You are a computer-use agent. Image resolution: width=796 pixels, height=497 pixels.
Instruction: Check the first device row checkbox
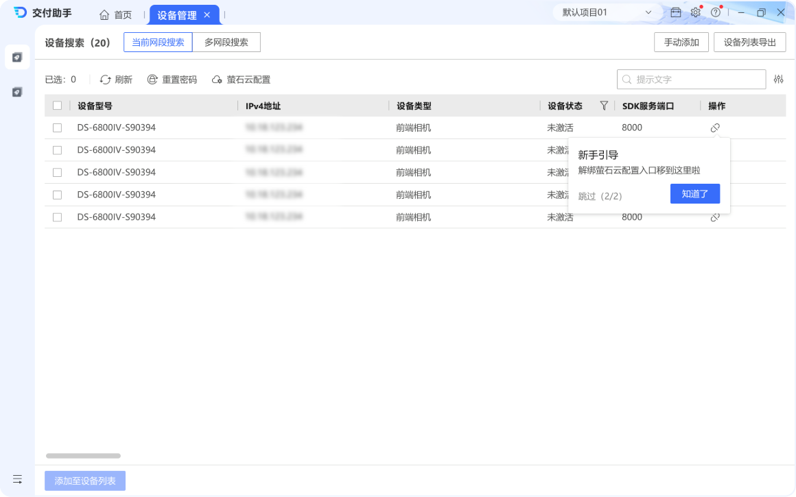[x=58, y=128]
